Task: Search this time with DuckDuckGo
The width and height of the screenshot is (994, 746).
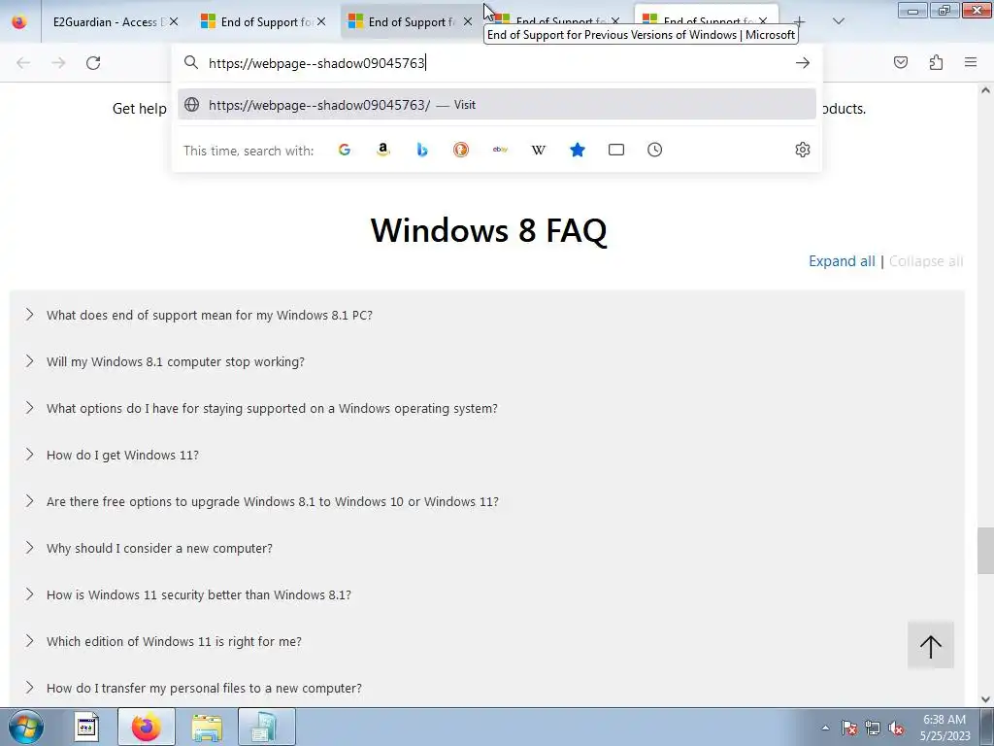Action: [461, 150]
